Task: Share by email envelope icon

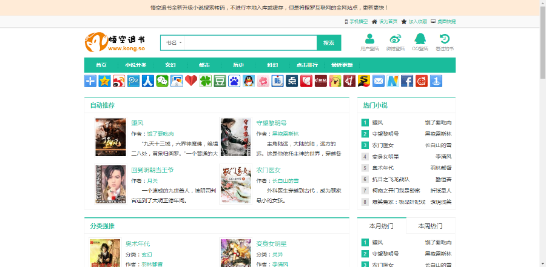Action: [379, 81]
